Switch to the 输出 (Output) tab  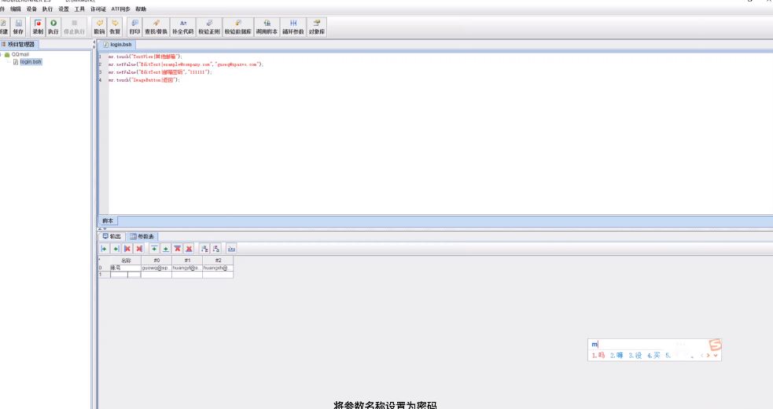[x=112, y=236]
